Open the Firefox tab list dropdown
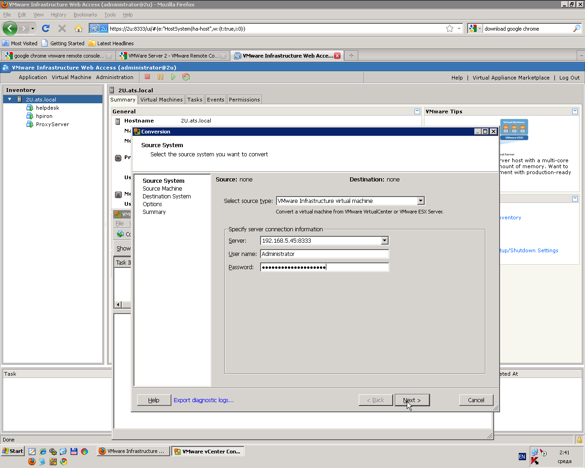Viewport: 585px width, 468px height. (x=581, y=55)
